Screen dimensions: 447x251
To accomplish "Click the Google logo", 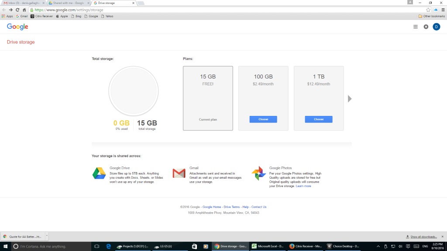I will (x=17, y=27).
